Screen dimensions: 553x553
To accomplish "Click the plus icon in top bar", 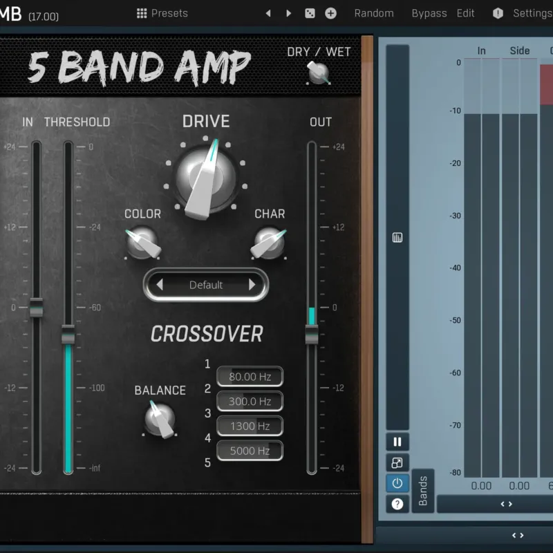I will point(330,13).
